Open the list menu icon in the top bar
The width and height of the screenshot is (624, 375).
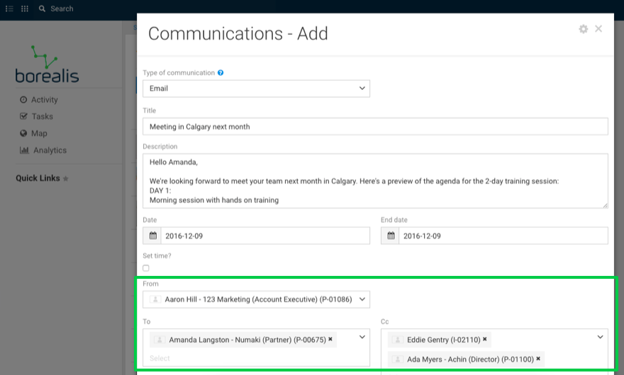pyautogui.click(x=9, y=8)
